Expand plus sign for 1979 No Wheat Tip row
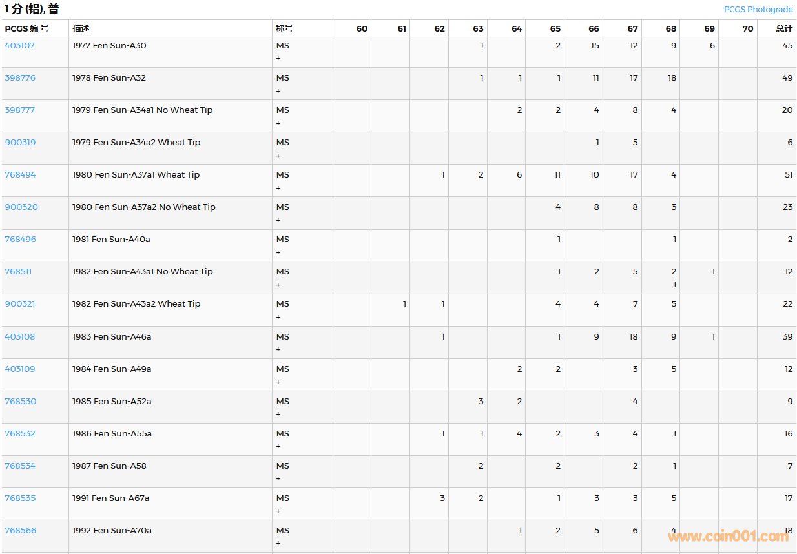Screen dimensions: 797x554 click(x=278, y=123)
